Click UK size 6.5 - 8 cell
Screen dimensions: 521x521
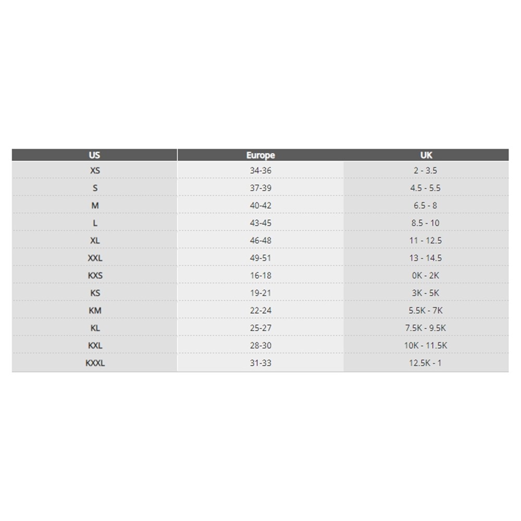(426, 205)
